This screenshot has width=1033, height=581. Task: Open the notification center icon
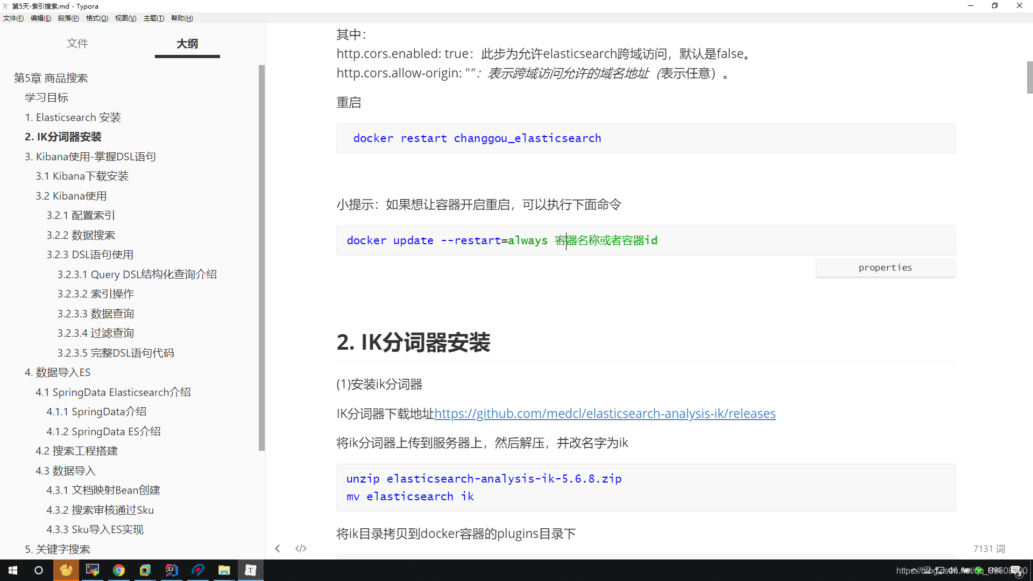coord(1016,571)
